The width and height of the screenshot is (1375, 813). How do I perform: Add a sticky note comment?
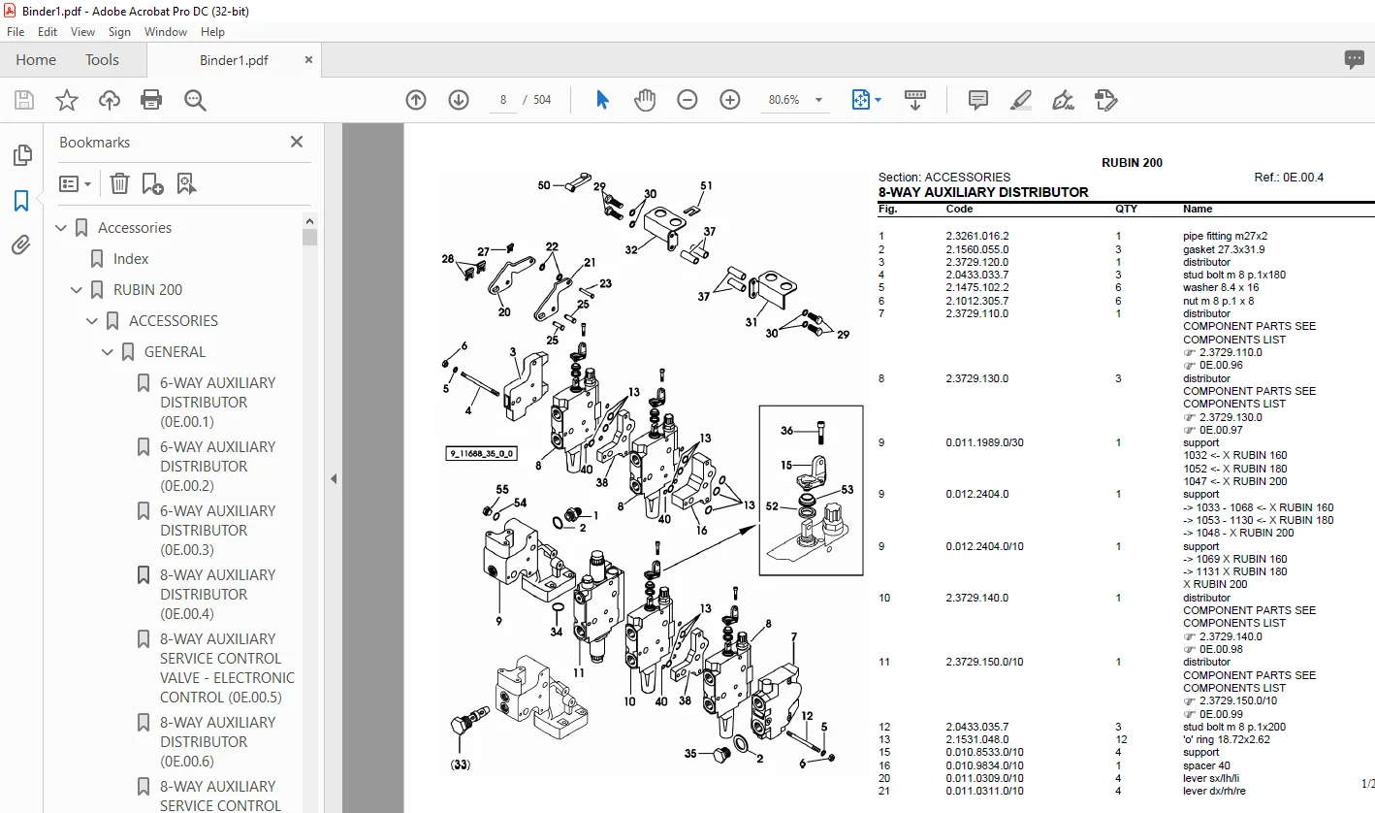coord(978,100)
